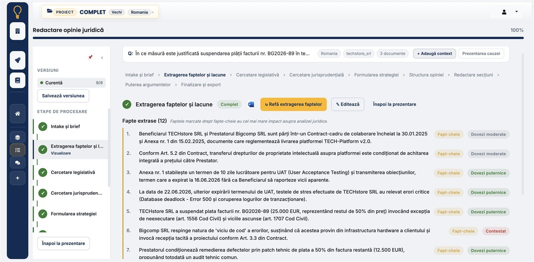Click the lightbulb logo icon
This screenshot has height=262, width=534.
(x=17, y=12)
